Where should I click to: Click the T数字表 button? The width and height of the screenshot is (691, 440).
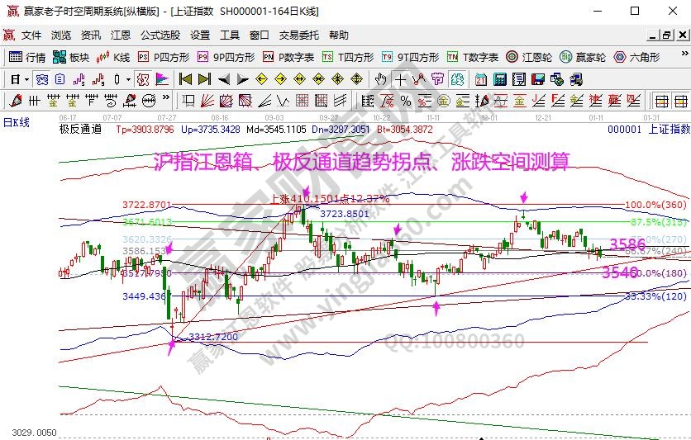coord(472,57)
